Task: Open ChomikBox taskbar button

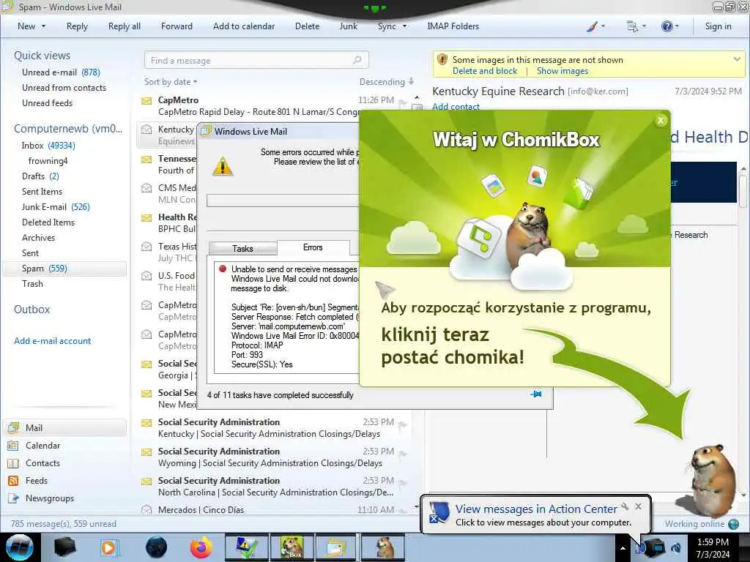Action: (292, 547)
